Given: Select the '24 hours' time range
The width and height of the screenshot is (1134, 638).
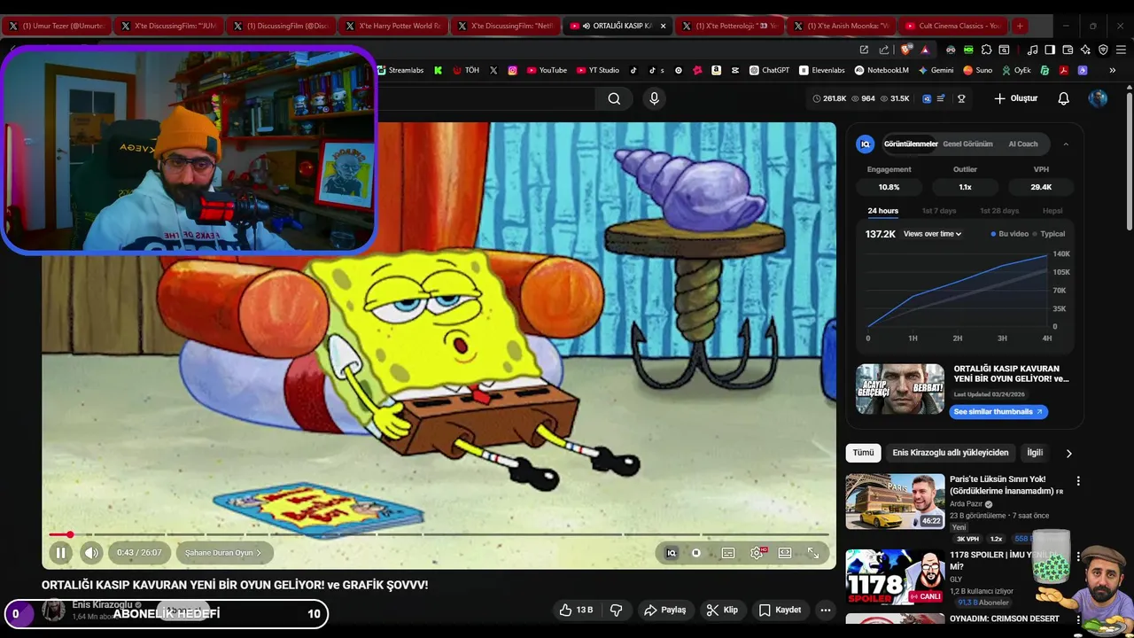Looking at the screenshot, I should coord(882,211).
